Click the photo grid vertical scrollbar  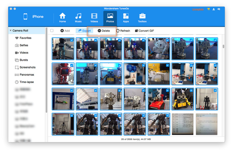(223, 46)
